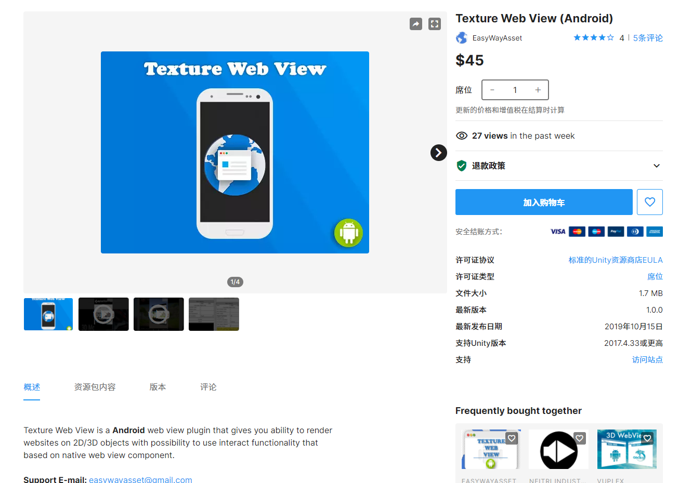Screen dimensions: 679x483
Task: Select the second video thumbnail
Action: click(x=159, y=314)
